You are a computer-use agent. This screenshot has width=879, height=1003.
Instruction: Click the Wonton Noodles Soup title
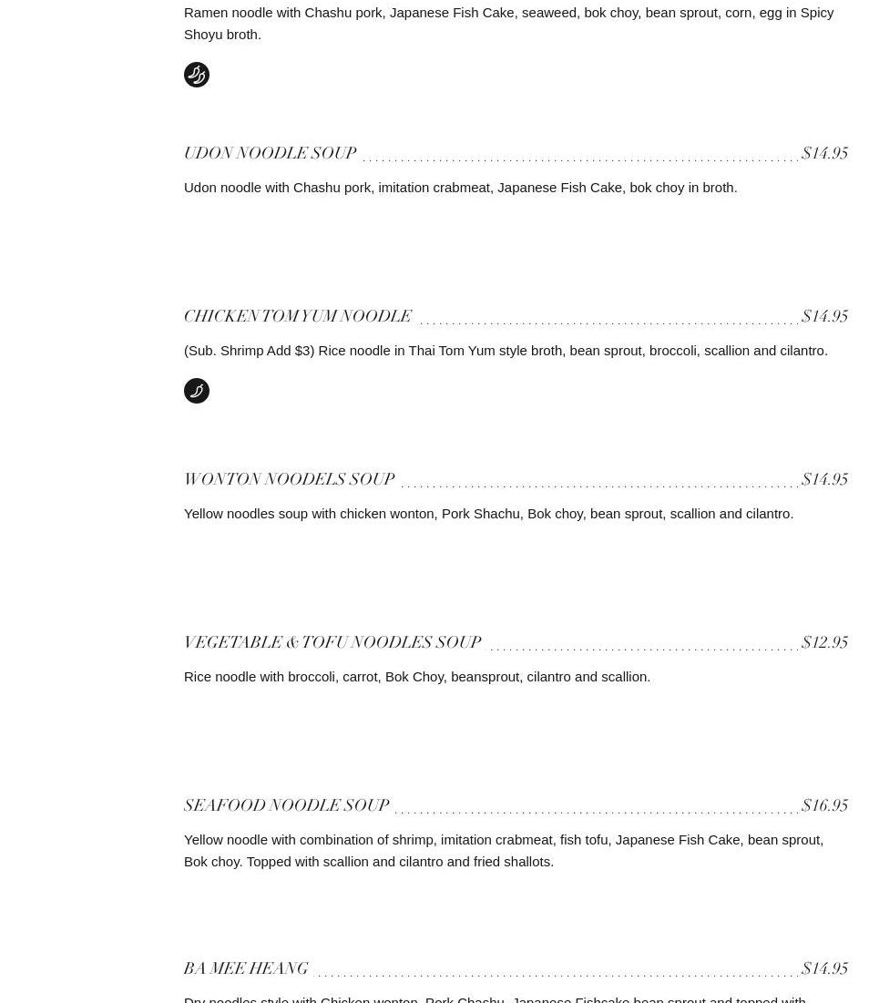pos(289,479)
